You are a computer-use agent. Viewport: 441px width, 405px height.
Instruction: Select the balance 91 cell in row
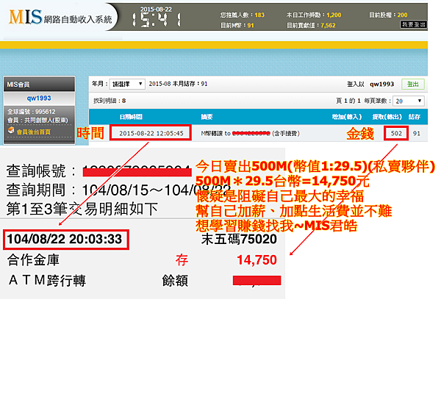[x=417, y=133]
